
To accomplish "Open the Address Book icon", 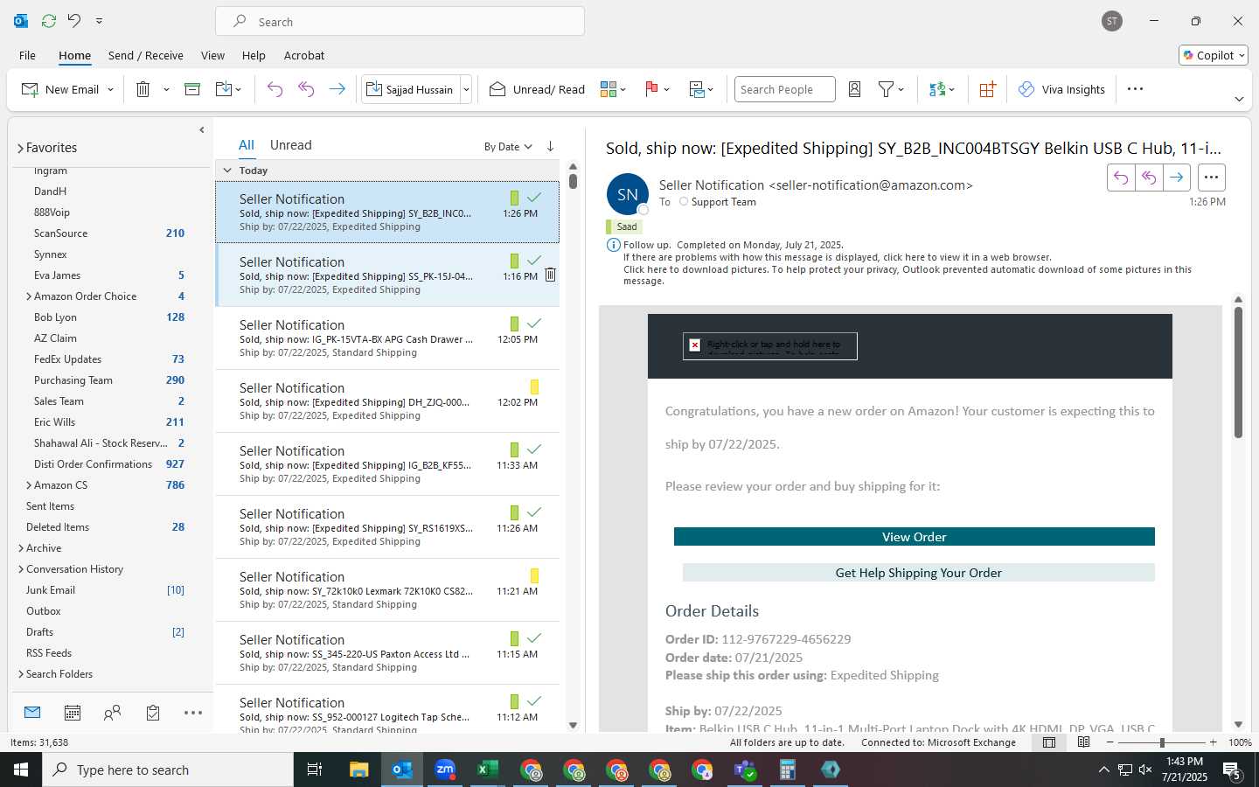I will [855, 89].
